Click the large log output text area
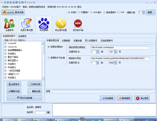This screenshot has width=157, height=121. tap(104, 110)
